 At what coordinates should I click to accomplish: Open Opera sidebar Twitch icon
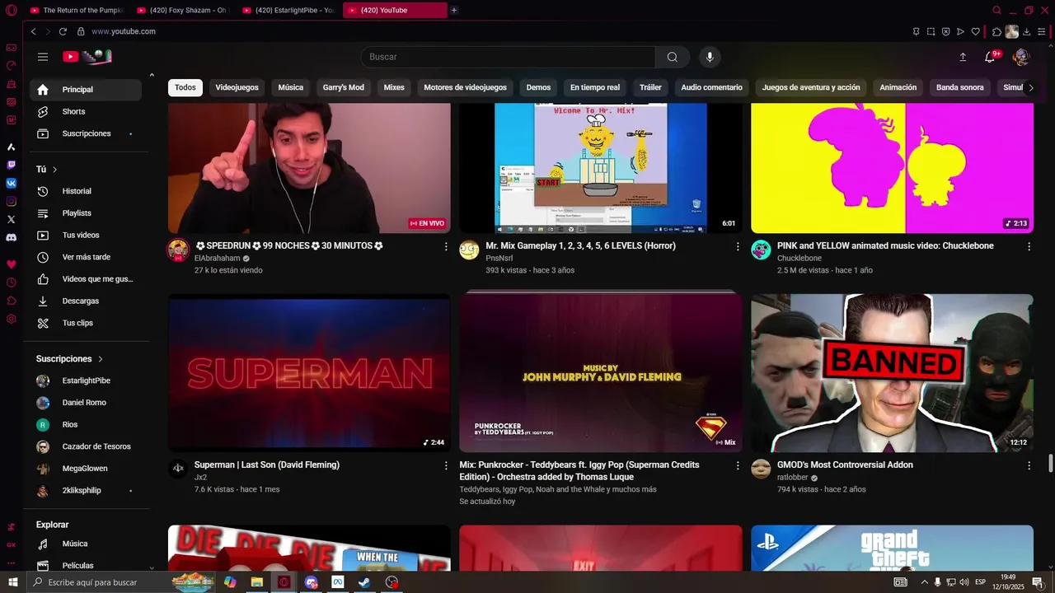(11, 165)
